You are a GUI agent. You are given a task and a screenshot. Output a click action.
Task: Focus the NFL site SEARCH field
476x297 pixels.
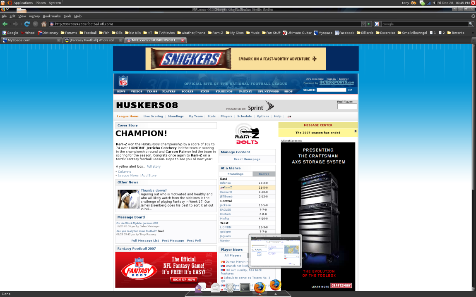pyautogui.click(x=331, y=90)
